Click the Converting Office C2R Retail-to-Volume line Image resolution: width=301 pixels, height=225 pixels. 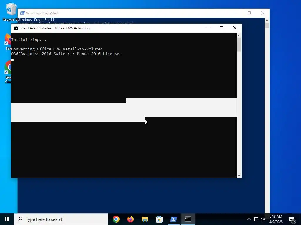pos(57,49)
